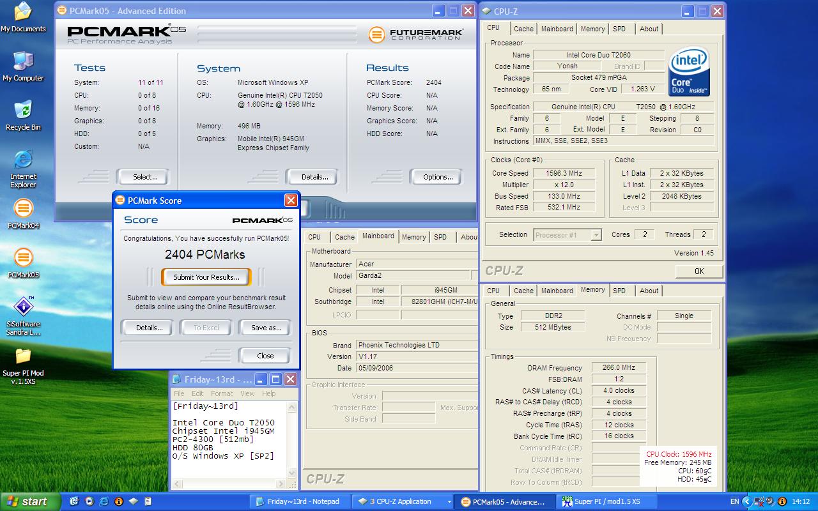Launch PCMark04 desktop shortcut
Viewport: 818px width, 511px height.
(x=23, y=214)
